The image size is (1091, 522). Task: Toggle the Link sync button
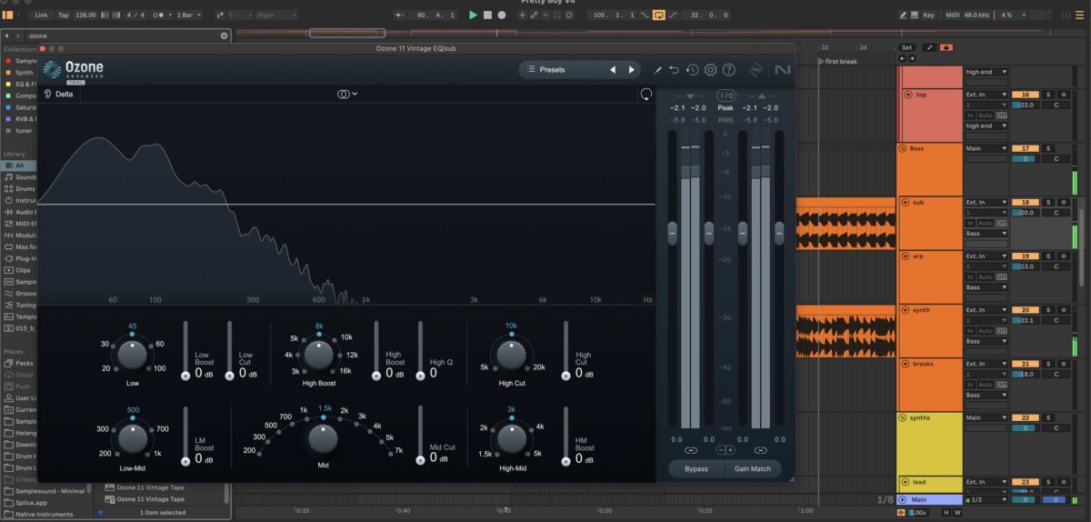click(x=42, y=15)
